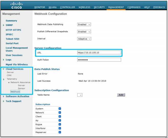
Task: Open the Cloud Services sidebar link
Action: pyautogui.click(x=15, y=69)
